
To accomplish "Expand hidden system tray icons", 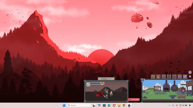I will (170, 105).
